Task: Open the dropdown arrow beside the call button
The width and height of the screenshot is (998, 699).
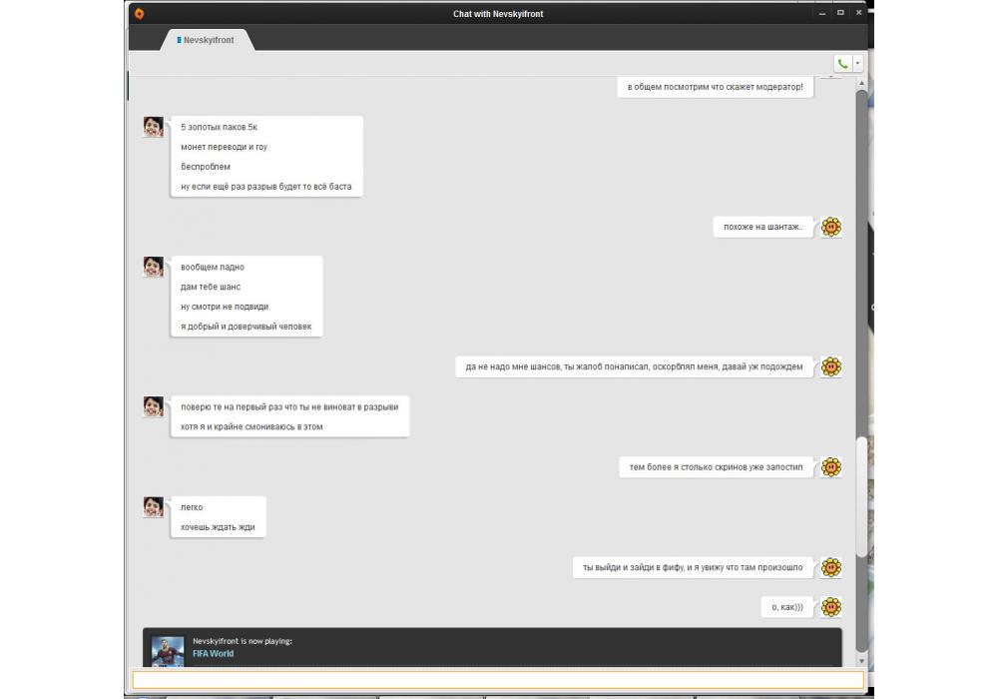Action: [857, 64]
